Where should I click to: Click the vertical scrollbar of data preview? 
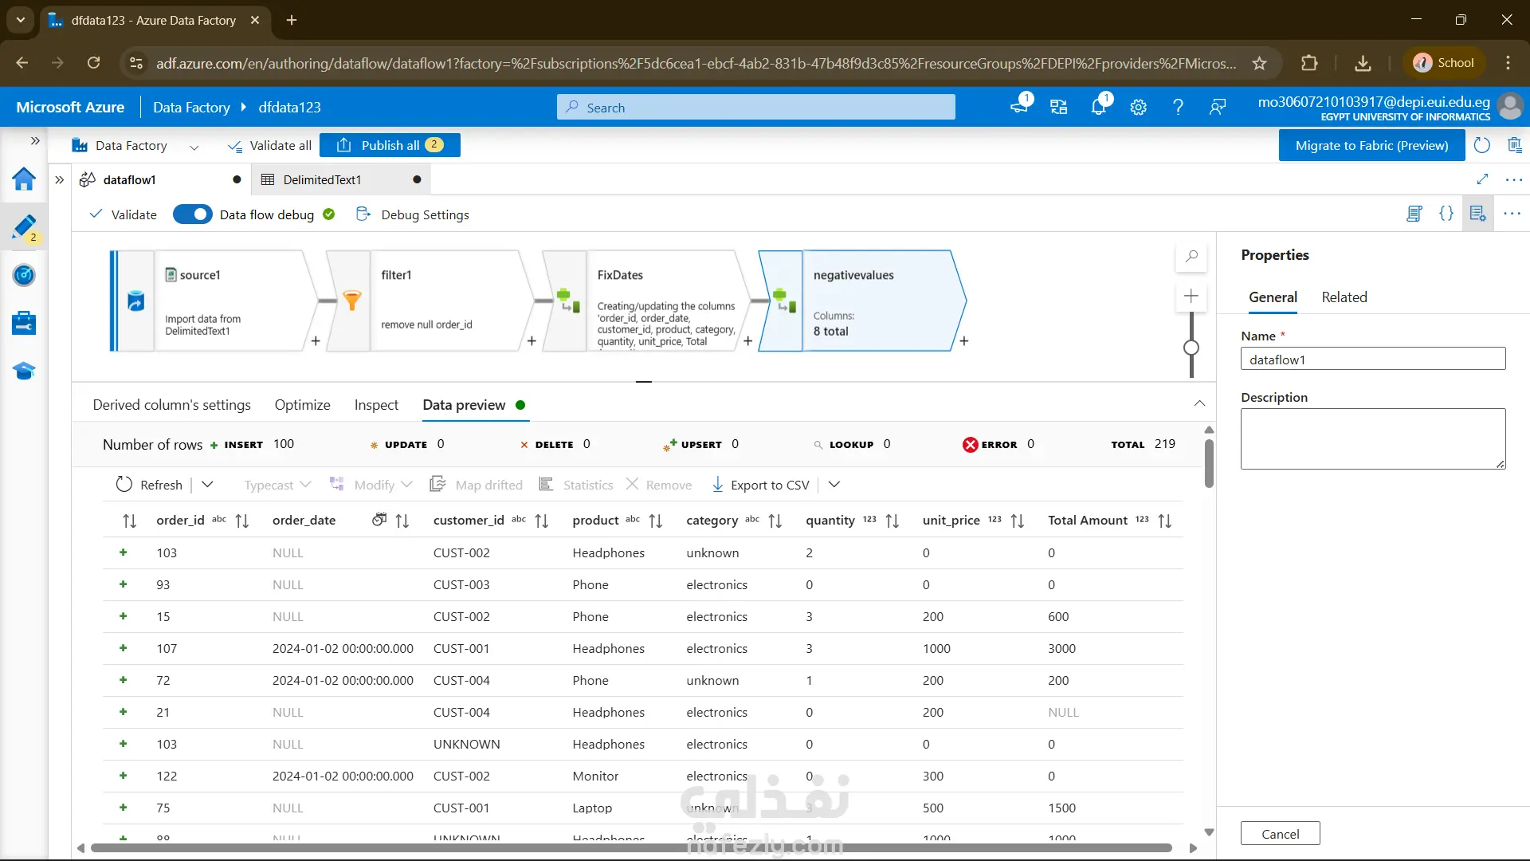[1209, 463]
